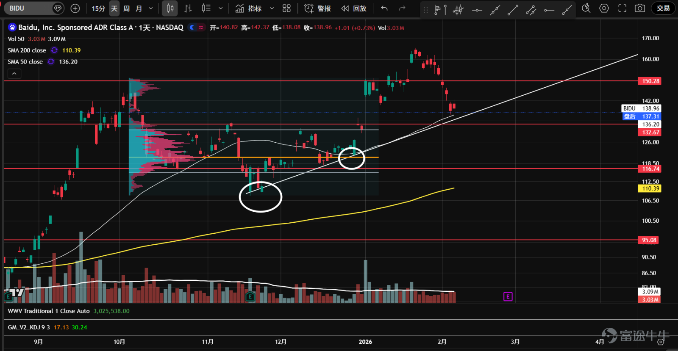
Task: Select the GM_V2_KDJ 9 3 legend
Action: 29,327
